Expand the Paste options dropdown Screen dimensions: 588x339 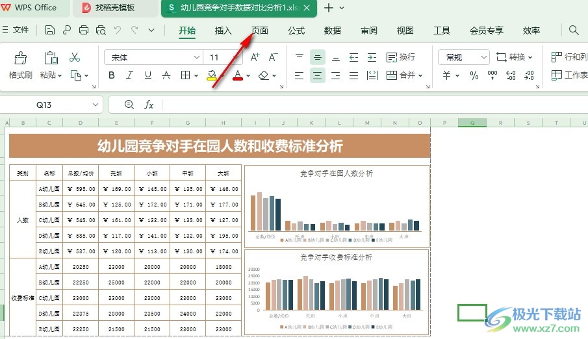(60, 76)
